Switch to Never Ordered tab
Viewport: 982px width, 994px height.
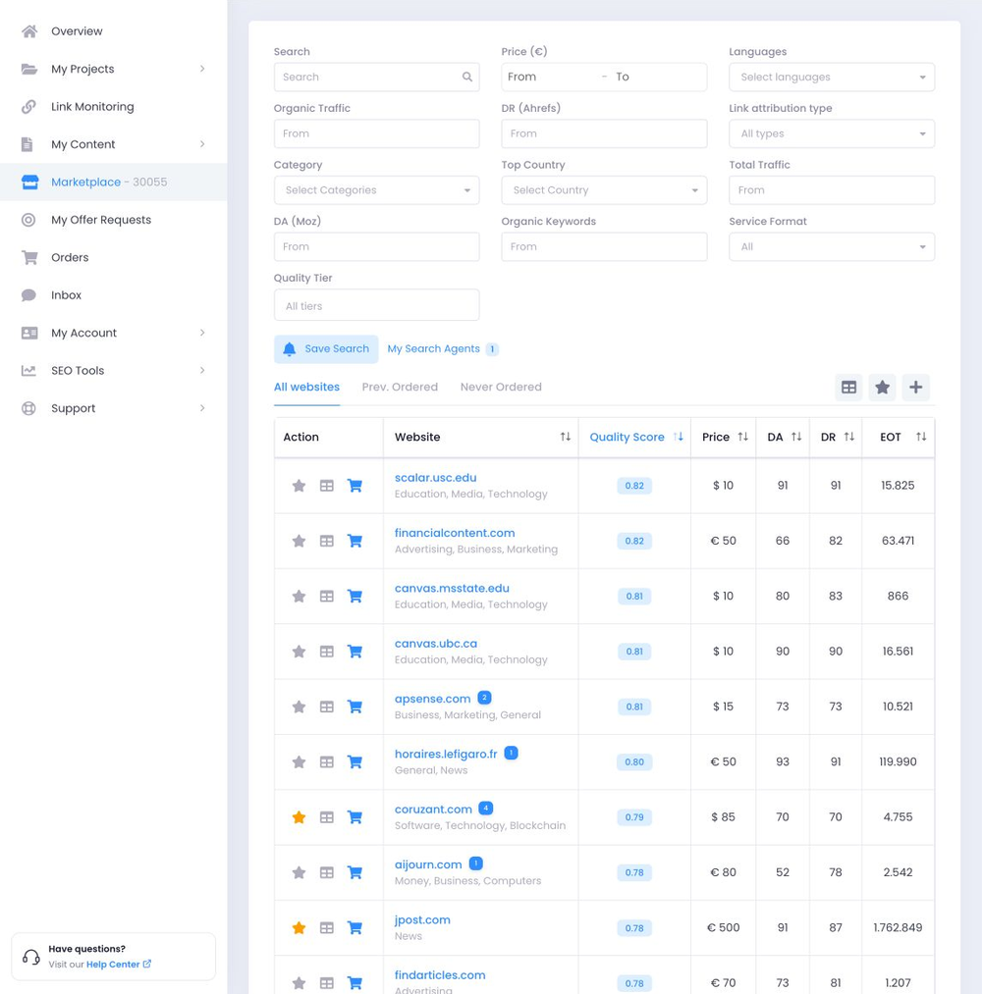pyautogui.click(x=501, y=387)
